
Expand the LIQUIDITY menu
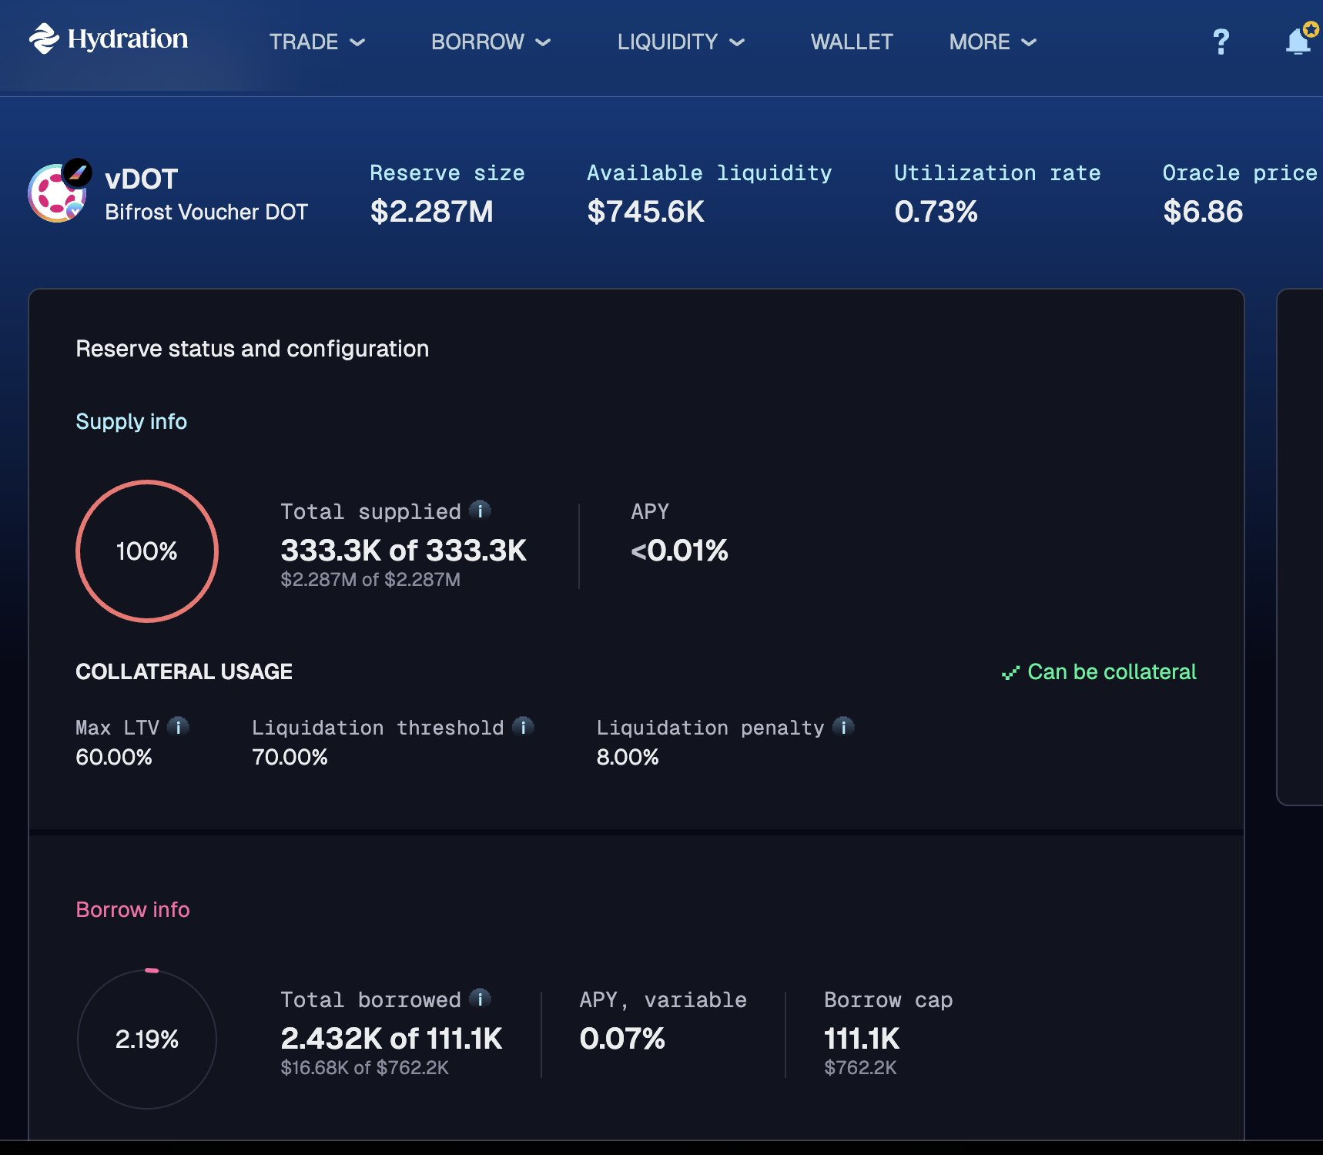[681, 42]
